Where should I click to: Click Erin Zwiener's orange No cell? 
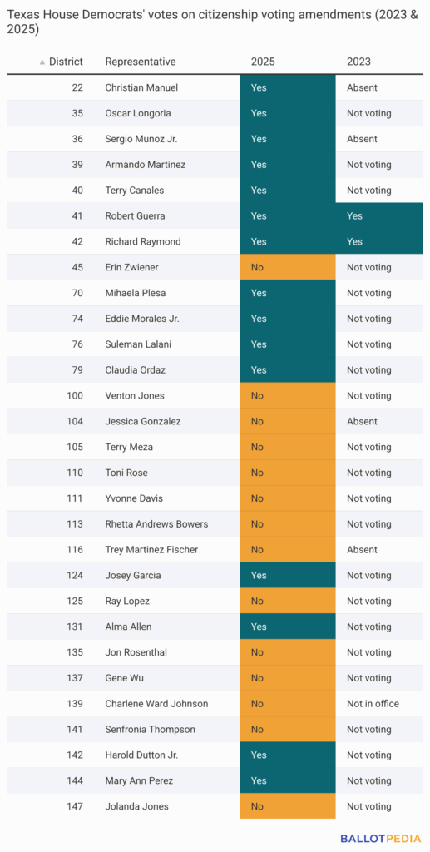pos(288,267)
